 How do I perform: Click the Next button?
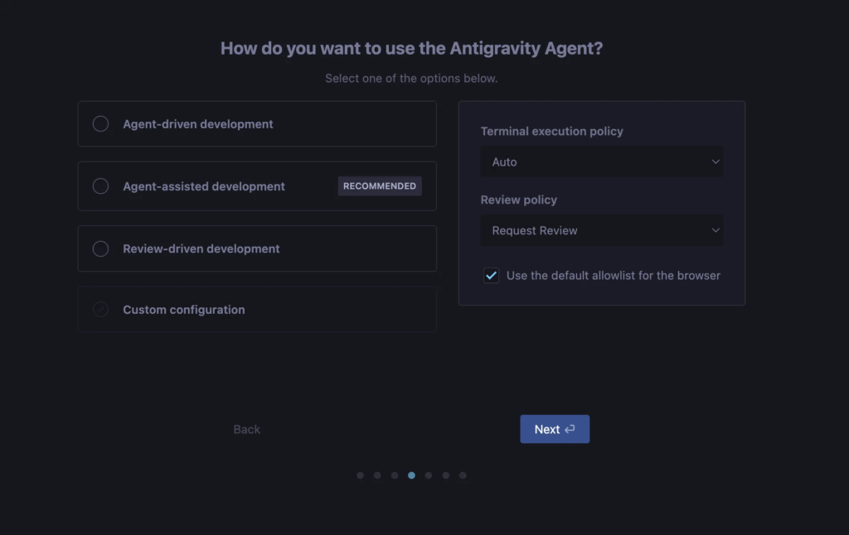[x=554, y=429]
